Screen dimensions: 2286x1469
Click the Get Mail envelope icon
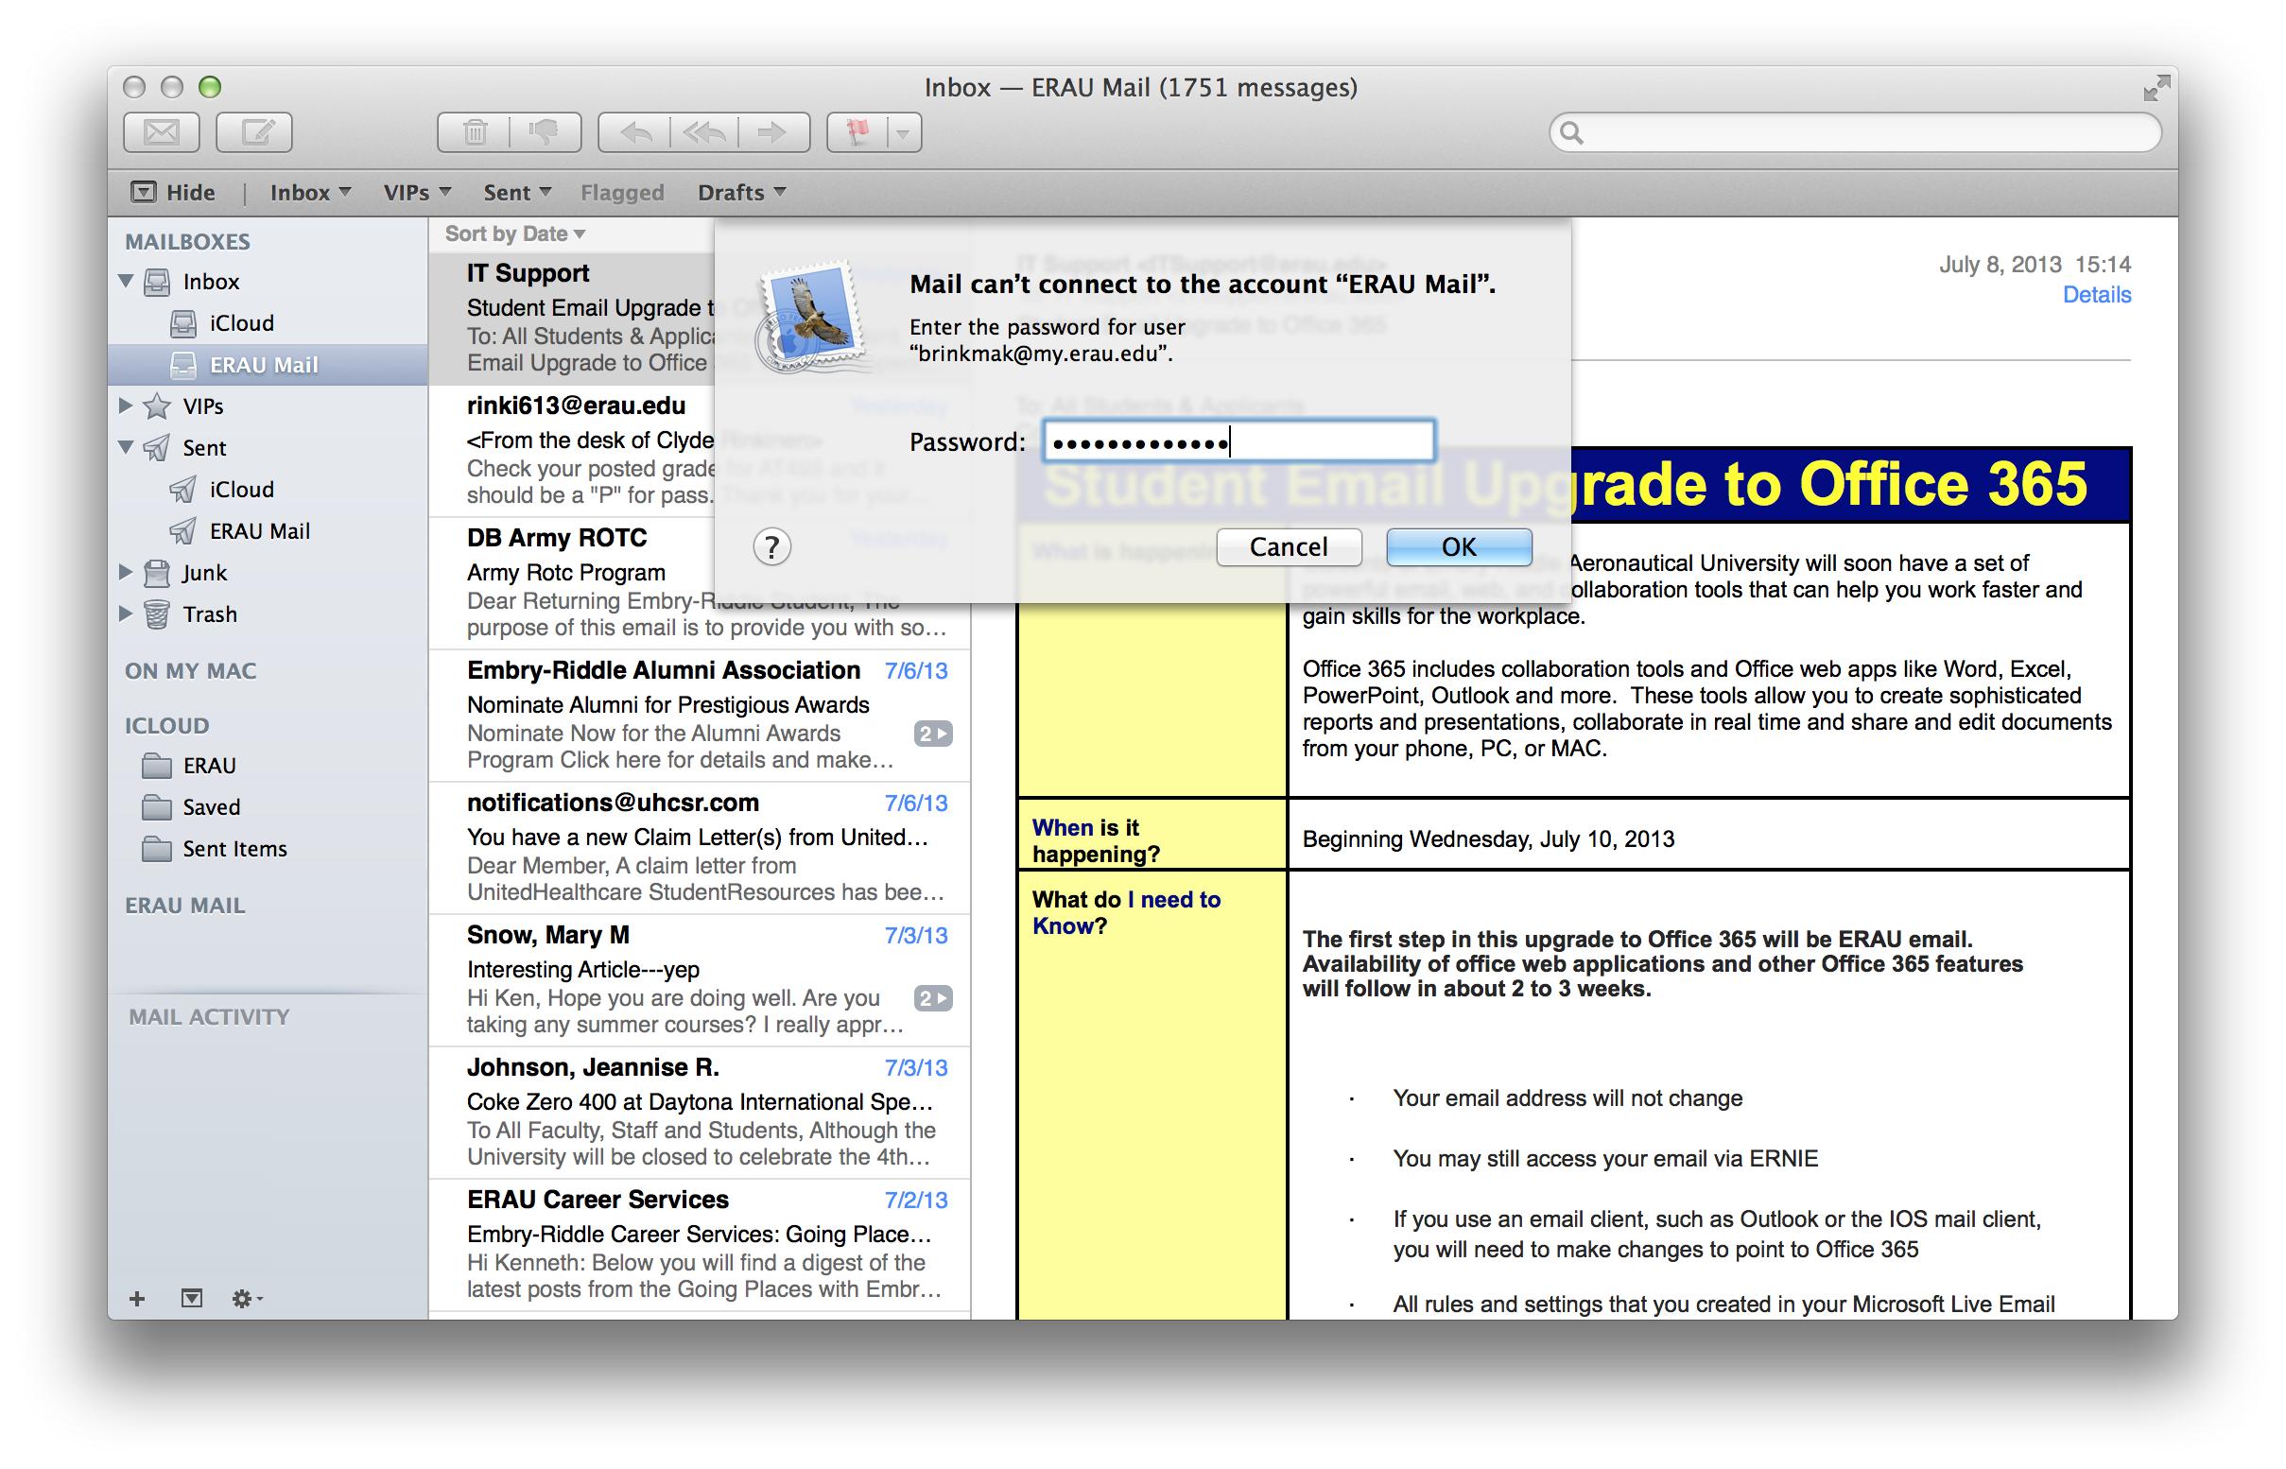(x=161, y=132)
